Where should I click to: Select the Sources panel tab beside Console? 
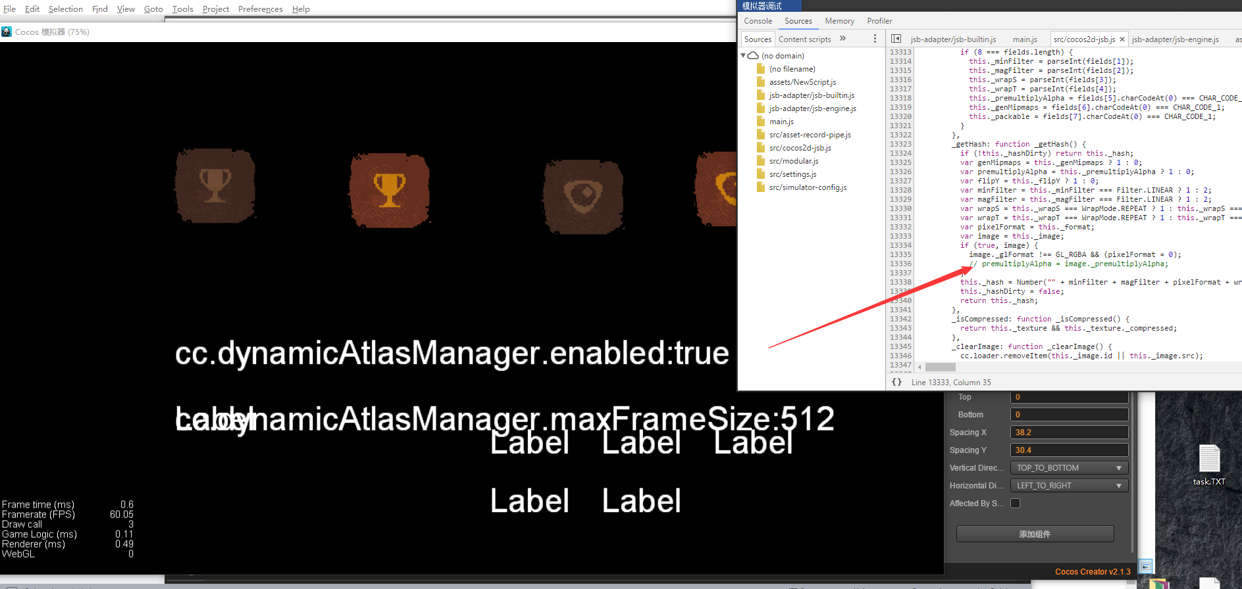[x=798, y=21]
